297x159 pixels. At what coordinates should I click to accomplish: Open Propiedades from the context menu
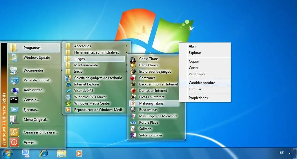pyautogui.click(x=205, y=98)
